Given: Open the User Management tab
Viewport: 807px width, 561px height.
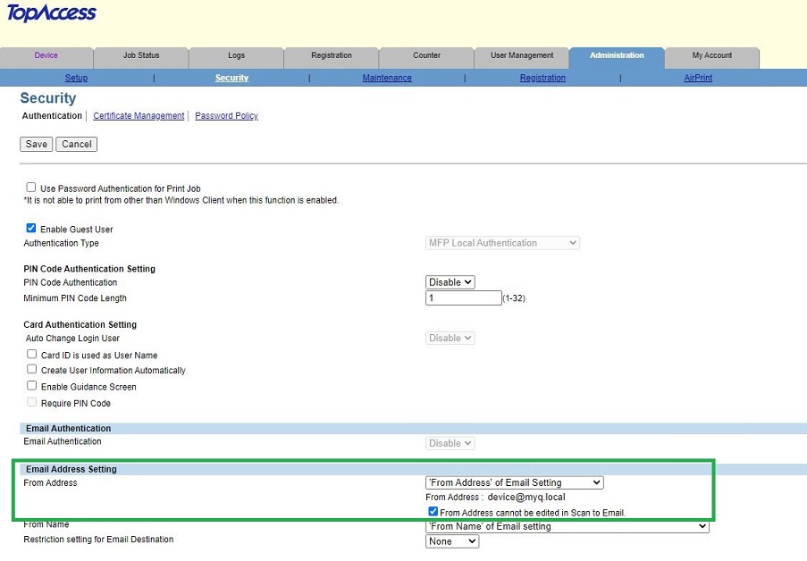Looking at the screenshot, I should [521, 57].
